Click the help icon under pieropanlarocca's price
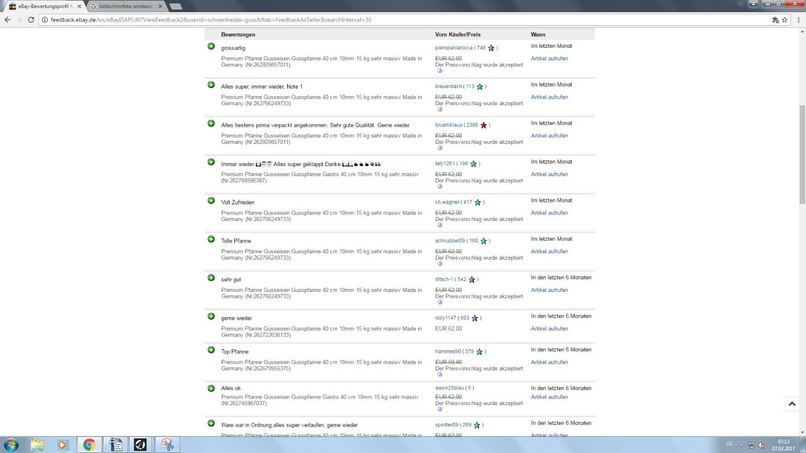 pos(440,71)
